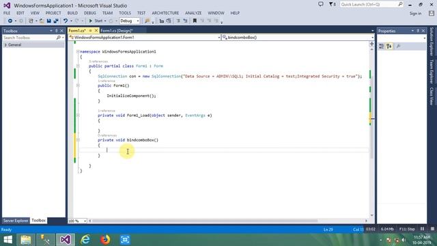Toggle auto-hide pin on Properties panel
The width and height of the screenshot is (437, 246).
(x=418, y=31)
